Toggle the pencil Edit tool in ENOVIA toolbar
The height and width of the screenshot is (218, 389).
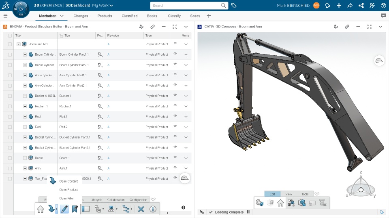click(x=64, y=209)
